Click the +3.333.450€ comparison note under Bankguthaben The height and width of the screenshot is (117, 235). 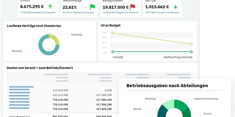click(120, 13)
